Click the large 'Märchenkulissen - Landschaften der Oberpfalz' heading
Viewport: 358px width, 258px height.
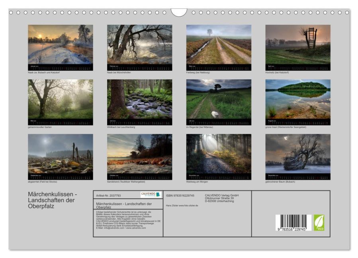coord(53,200)
